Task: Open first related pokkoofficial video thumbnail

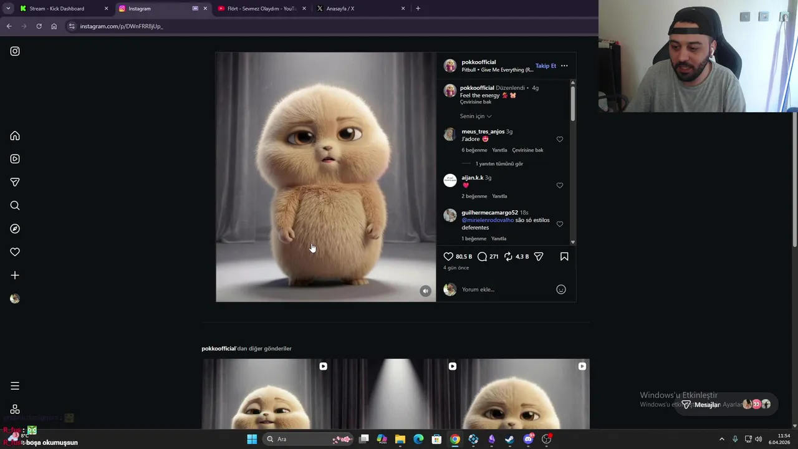Action: (x=266, y=393)
